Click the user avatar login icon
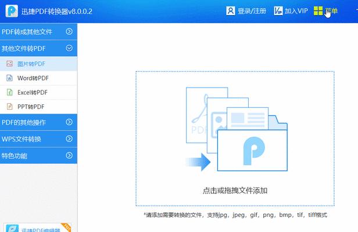Screen dimensions: 358x232 tap(230, 10)
